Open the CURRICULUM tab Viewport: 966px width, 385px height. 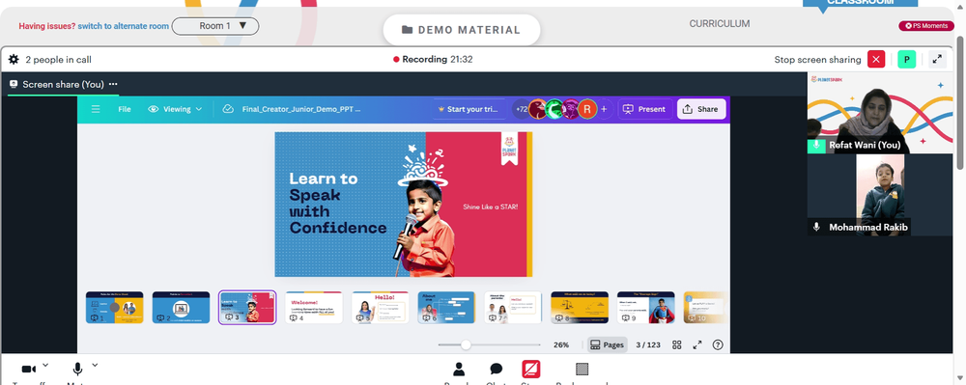pos(720,23)
